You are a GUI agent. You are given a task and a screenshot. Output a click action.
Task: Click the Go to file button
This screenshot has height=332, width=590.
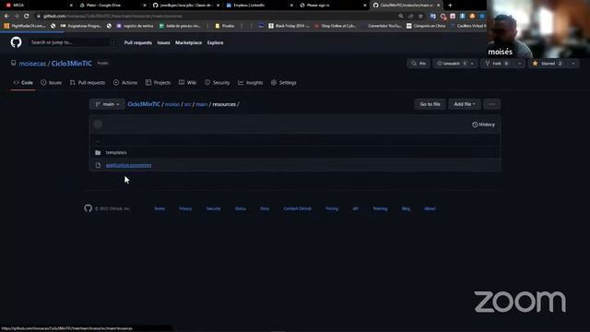tap(431, 104)
